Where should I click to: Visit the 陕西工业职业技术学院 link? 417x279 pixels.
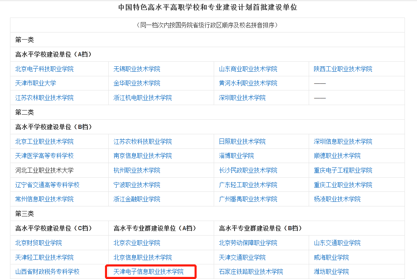click(350, 69)
